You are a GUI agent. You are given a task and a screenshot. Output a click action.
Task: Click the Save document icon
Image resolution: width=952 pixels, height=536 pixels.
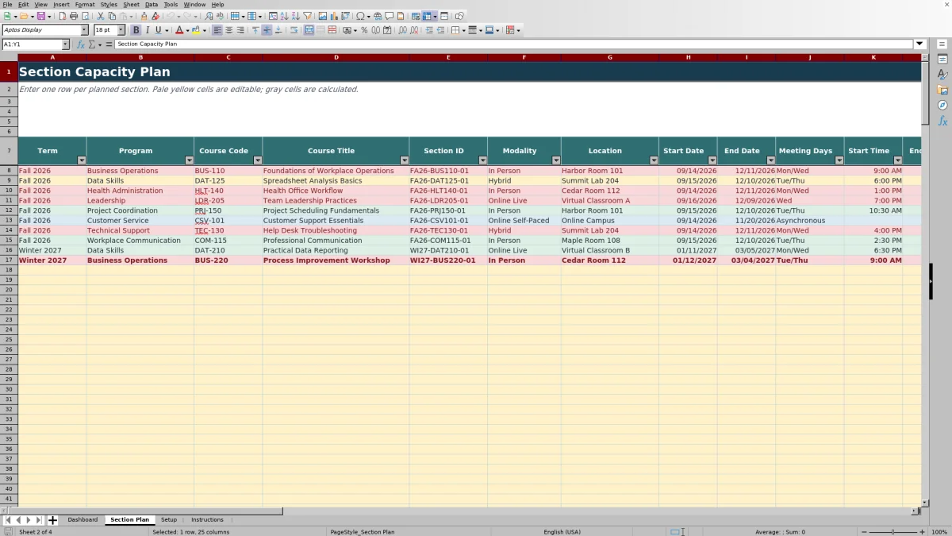click(40, 16)
